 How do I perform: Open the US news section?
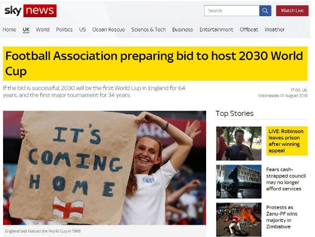coord(83,29)
